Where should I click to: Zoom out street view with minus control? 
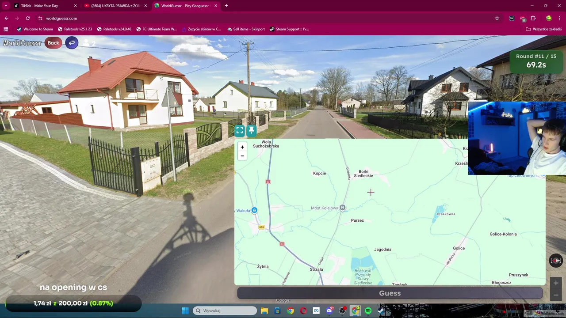point(556,295)
